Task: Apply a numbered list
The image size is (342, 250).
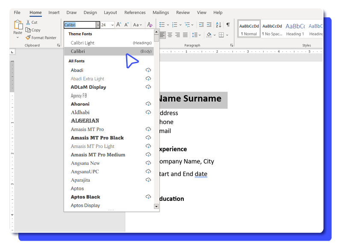Action: point(174,25)
